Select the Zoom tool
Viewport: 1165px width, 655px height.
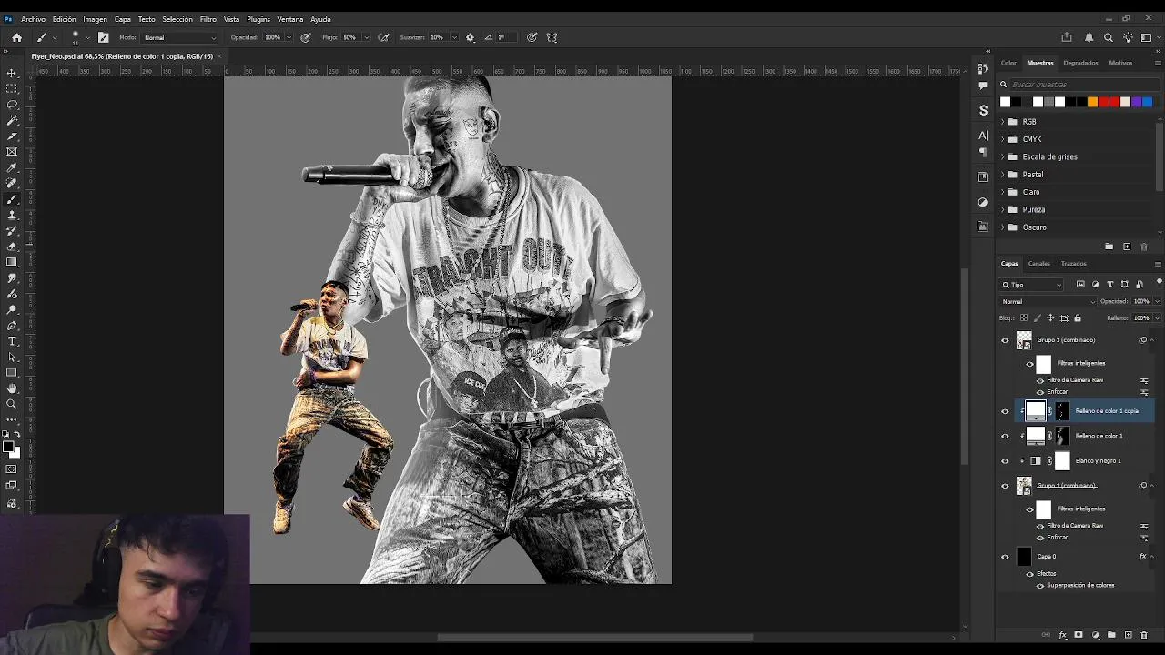tap(12, 404)
